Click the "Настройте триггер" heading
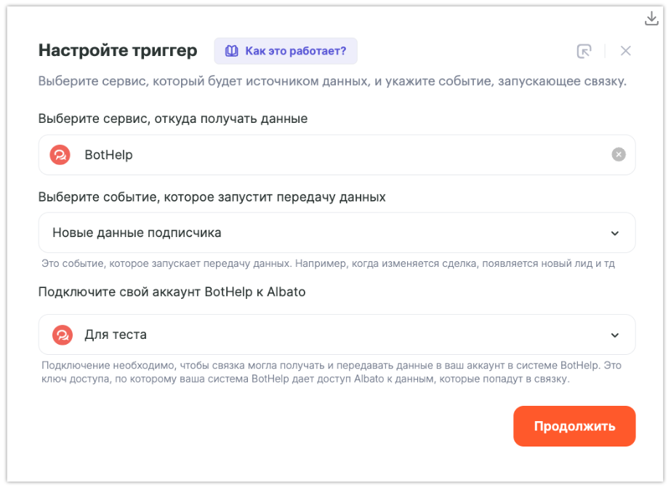 click(x=117, y=51)
